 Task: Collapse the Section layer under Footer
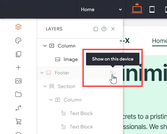click(x=45, y=86)
